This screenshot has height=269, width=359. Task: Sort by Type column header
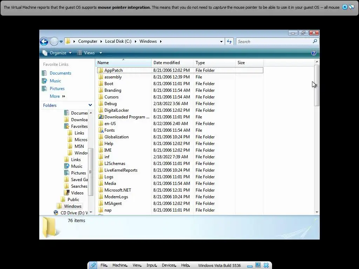point(214,63)
